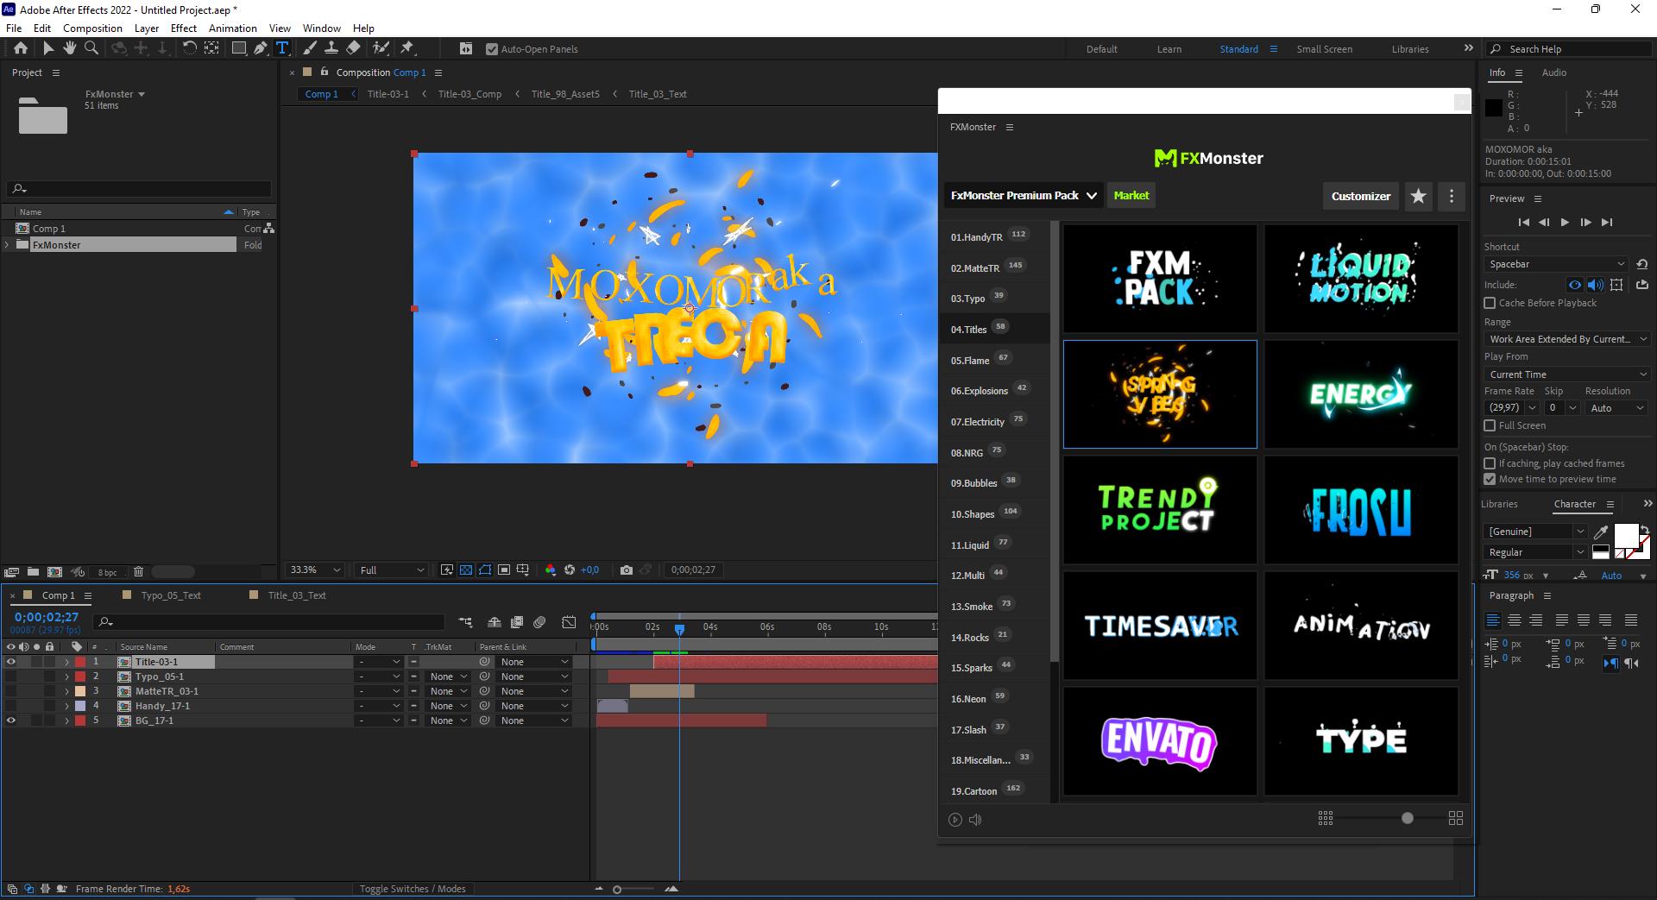The height and width of the screenshot is (900, 1657).
Task: Hide the BG_17-1 layer eye
Action: pos(11,721)
